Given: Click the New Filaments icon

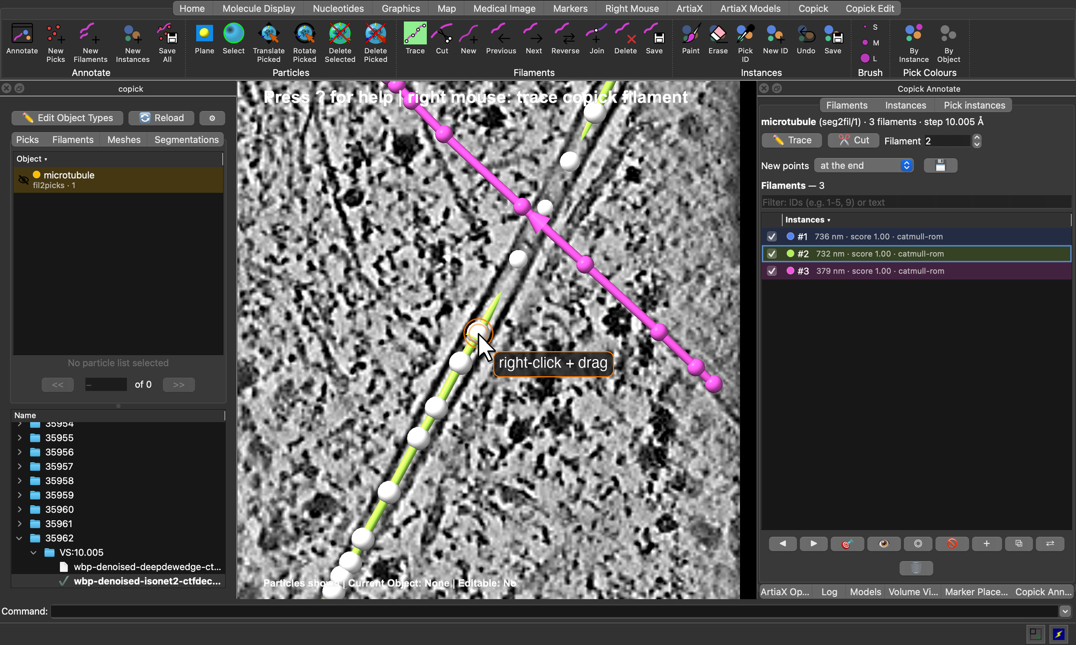Looking at the screenshot, I should click(x=90, y=34).
